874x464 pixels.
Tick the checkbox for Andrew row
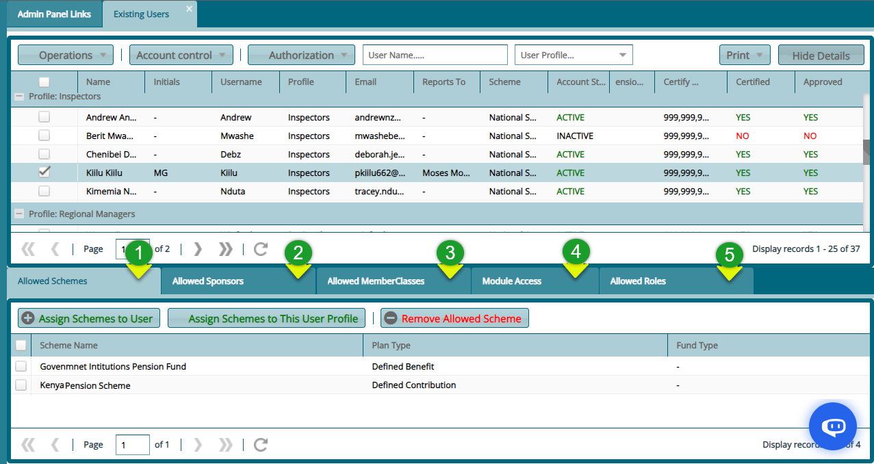click(x=44, y=117)
